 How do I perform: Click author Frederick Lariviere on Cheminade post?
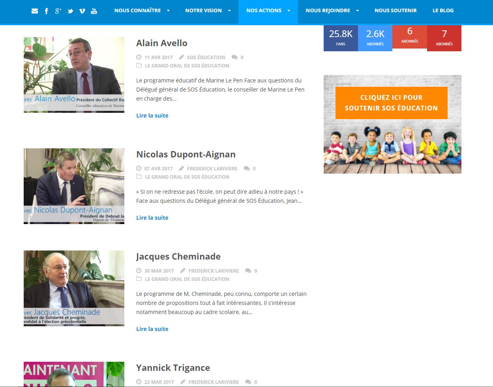(214, 271)
